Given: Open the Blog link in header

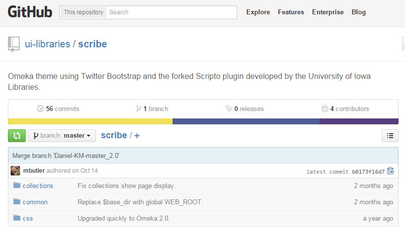Looking at the screenshot, I should tap(359, 12).
